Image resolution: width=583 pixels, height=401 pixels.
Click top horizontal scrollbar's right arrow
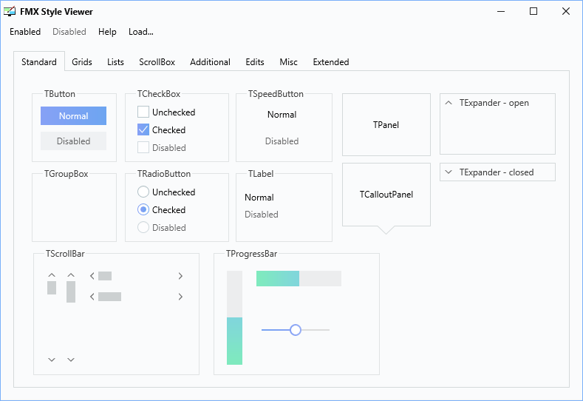tap(180, 276)
